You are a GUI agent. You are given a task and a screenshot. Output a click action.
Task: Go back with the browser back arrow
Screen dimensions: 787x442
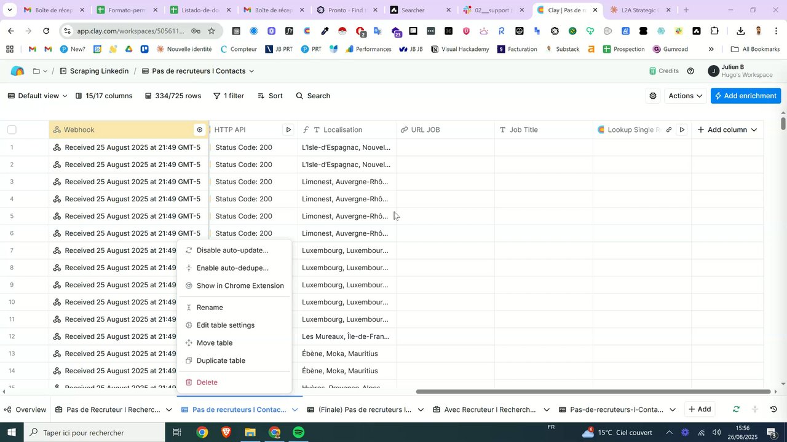tap(10, 31)
